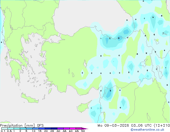Viewport: 170px width, 132px height.
Task: Click the 5–10 mm legend color swatch
Action: click(29, 128)
